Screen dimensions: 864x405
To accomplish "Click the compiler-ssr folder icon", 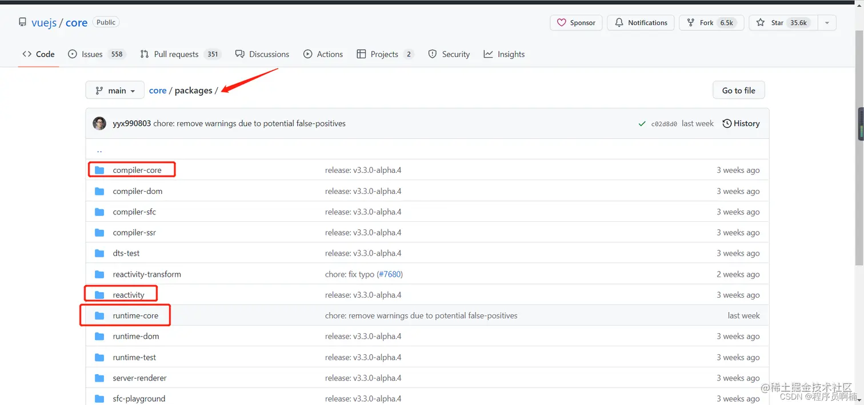I will point(99,232).
